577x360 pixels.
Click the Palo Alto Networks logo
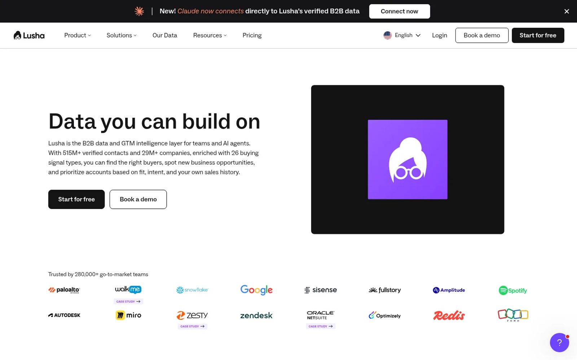coord(64,290)
